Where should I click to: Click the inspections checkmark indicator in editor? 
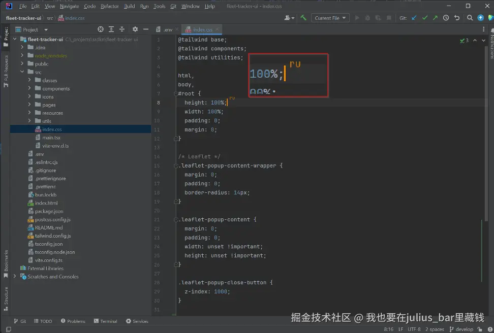(464, 40)
